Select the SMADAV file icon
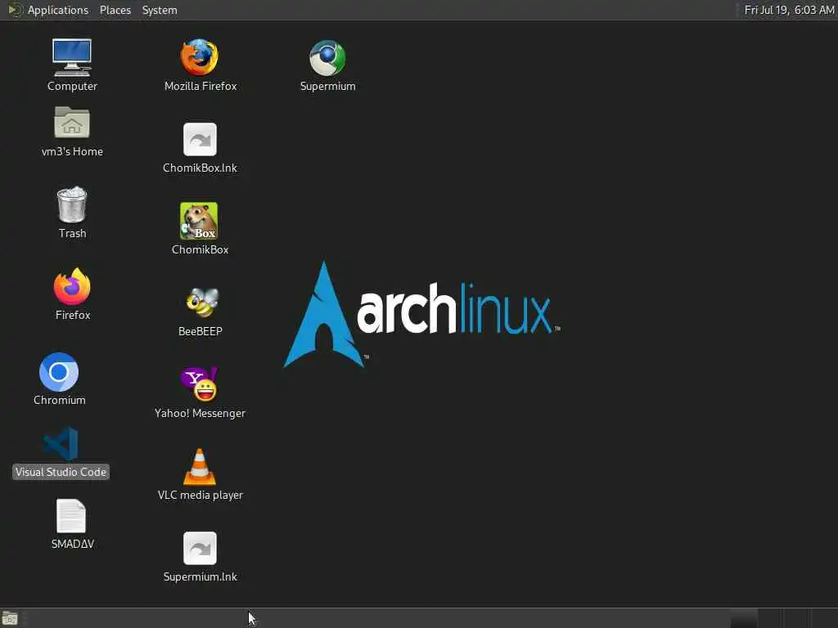 71,516
